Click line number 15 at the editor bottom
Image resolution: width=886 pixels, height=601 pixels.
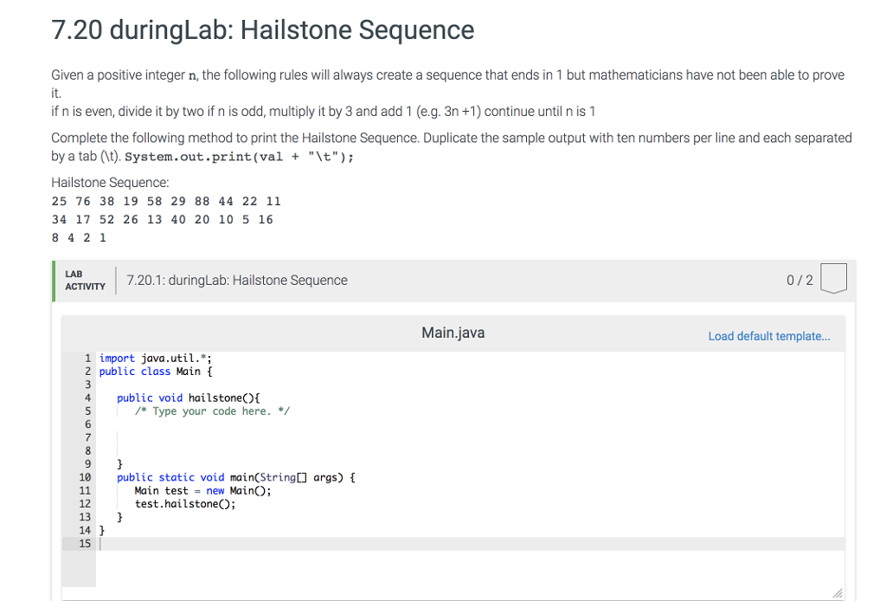85,543
